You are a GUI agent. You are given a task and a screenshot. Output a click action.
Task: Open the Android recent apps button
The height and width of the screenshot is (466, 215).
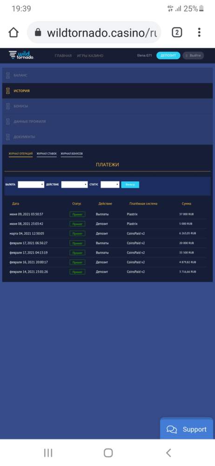tap(48, 452)
